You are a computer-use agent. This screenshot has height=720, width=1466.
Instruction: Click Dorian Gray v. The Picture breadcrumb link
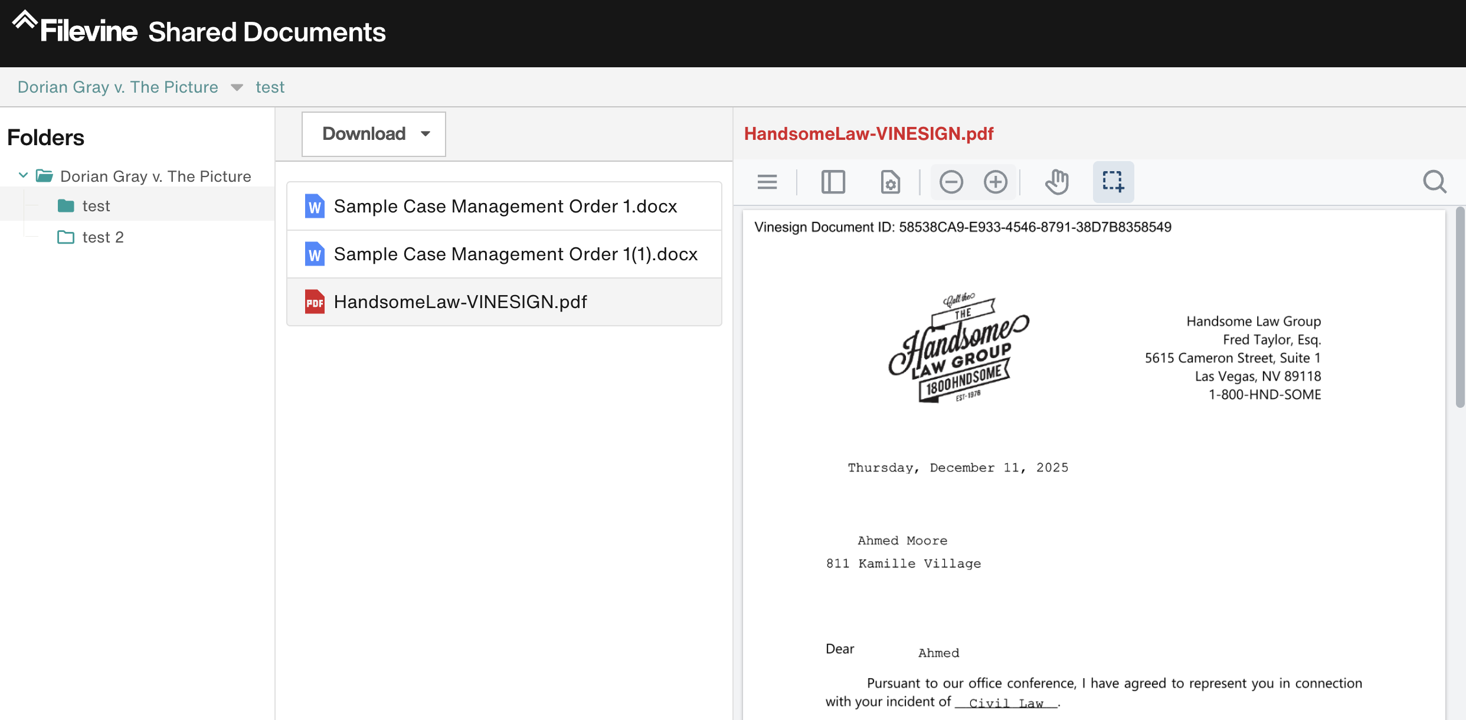pos(117,87)
